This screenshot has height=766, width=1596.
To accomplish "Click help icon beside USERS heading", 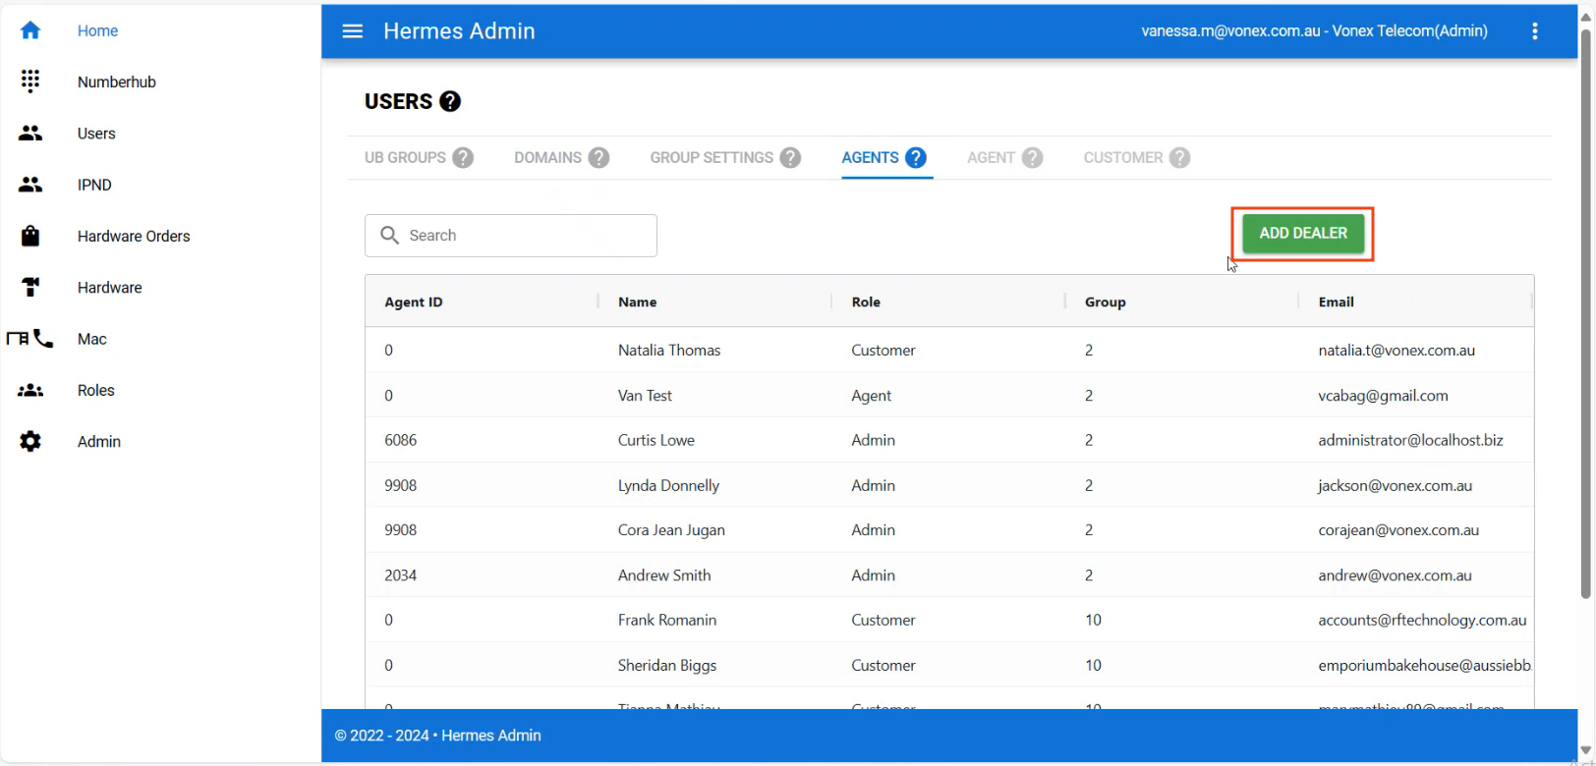I will click(x=450, y=101).
